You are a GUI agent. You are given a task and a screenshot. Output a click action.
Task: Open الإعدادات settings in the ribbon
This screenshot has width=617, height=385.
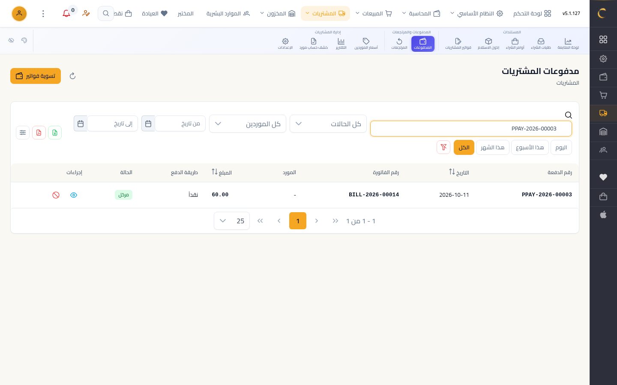click(285, 44)
